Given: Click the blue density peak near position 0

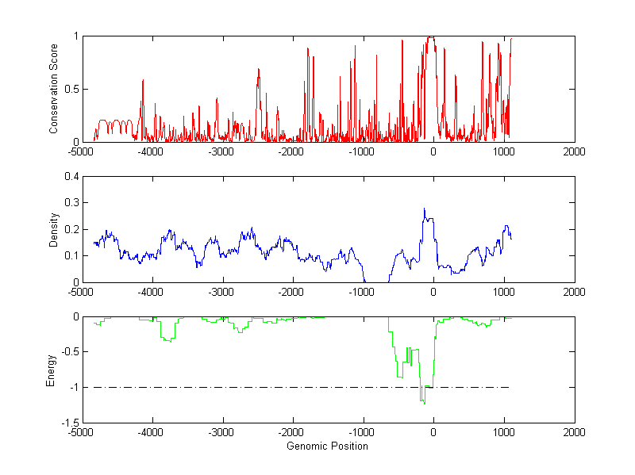Looking at the screenshot, I should [x=425, y=210].
